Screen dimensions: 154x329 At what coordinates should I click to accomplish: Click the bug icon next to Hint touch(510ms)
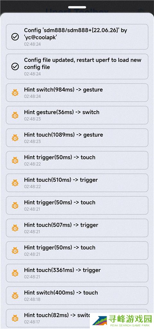[x=15, y=183]
